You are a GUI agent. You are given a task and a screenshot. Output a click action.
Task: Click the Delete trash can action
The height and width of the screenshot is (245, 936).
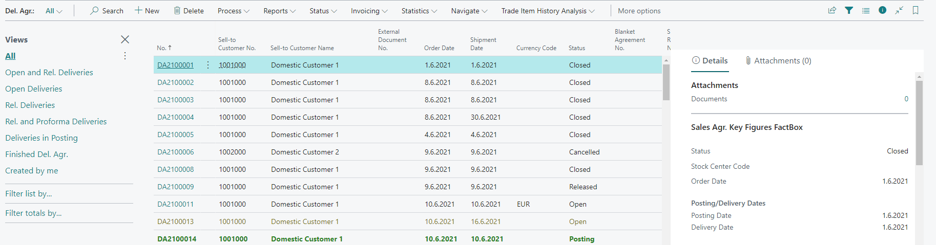(x=189, y=11)
